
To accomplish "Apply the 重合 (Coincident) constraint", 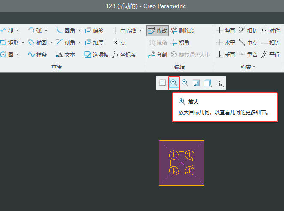I will click(248, 54).
